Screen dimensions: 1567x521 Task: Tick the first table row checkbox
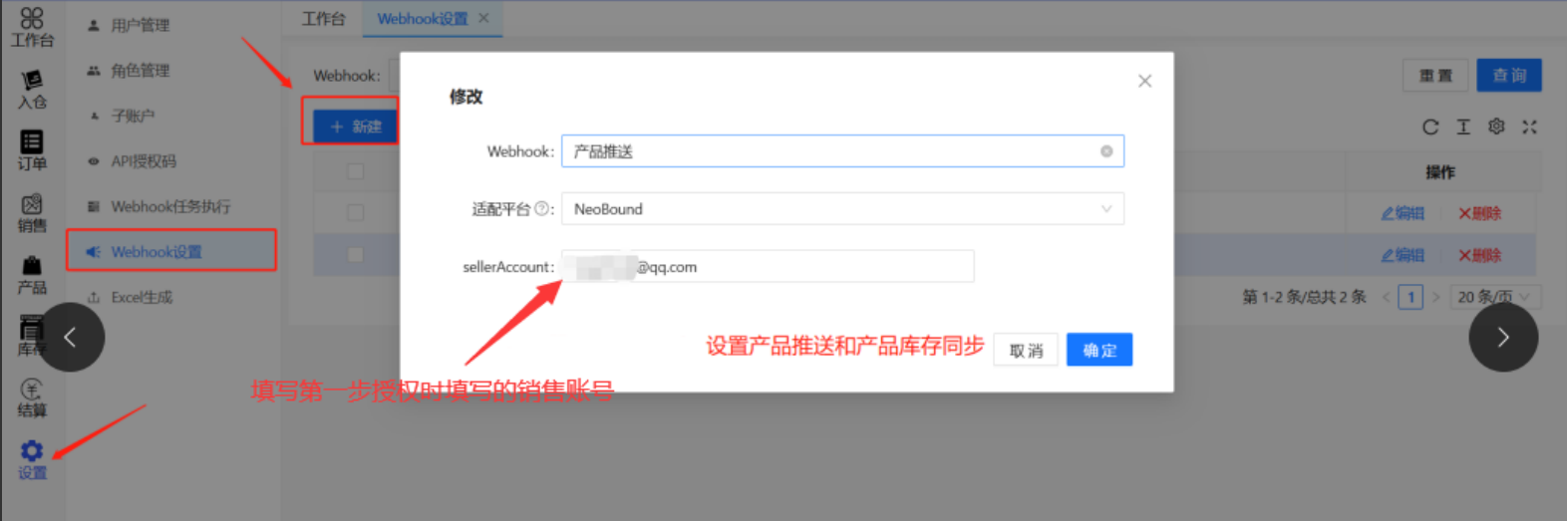pos(355,212)
